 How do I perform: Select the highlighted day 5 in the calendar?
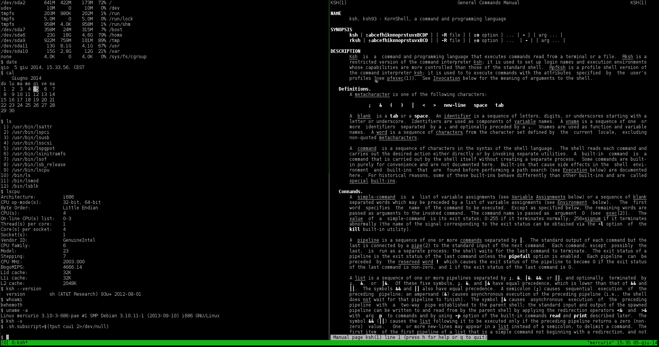coord(36,89)
